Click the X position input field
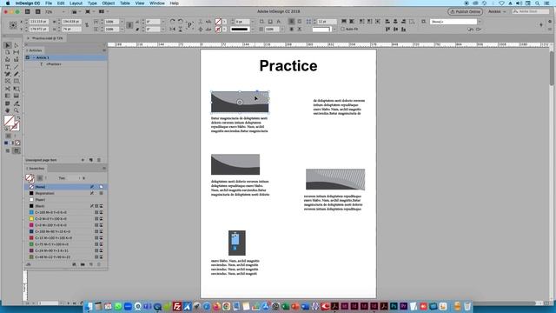Screen dimensions: 556x313 38,22
